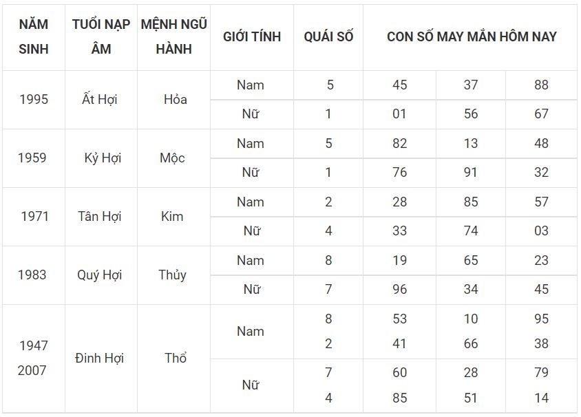The width and height of the screenshot is (581, 417).
Task: Select the Ất Hợi cell
Action: point(99,99)
